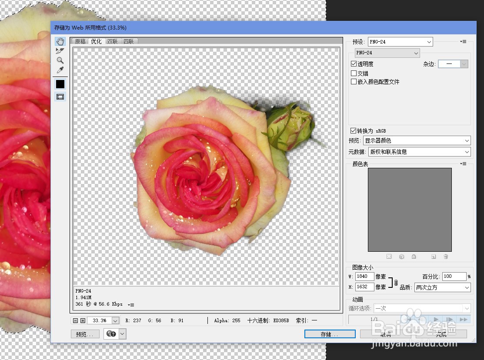Open the download speed menu icon
Screen dimensions: 484x360
[x=131, y=305]
